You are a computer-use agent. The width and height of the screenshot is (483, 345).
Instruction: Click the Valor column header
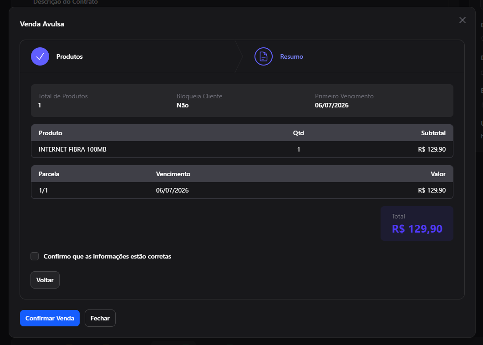tap(438, 174)
